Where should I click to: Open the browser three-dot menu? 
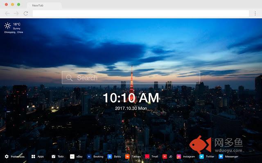coord(255,13)
